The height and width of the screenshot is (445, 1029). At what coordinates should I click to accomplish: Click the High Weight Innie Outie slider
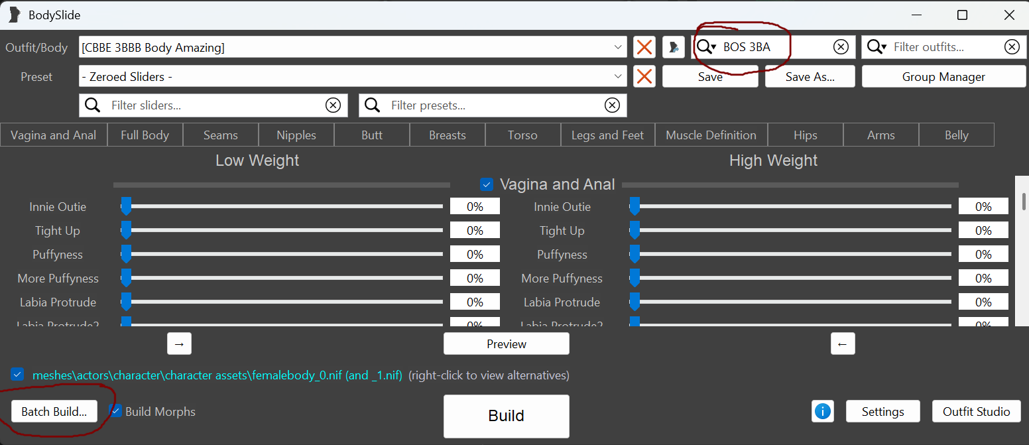[x=790, y=206]
